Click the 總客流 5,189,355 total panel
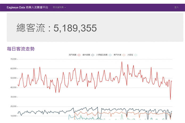Image resolution: width=185 pixels, height=123 pixels. [x=95, y=27]
